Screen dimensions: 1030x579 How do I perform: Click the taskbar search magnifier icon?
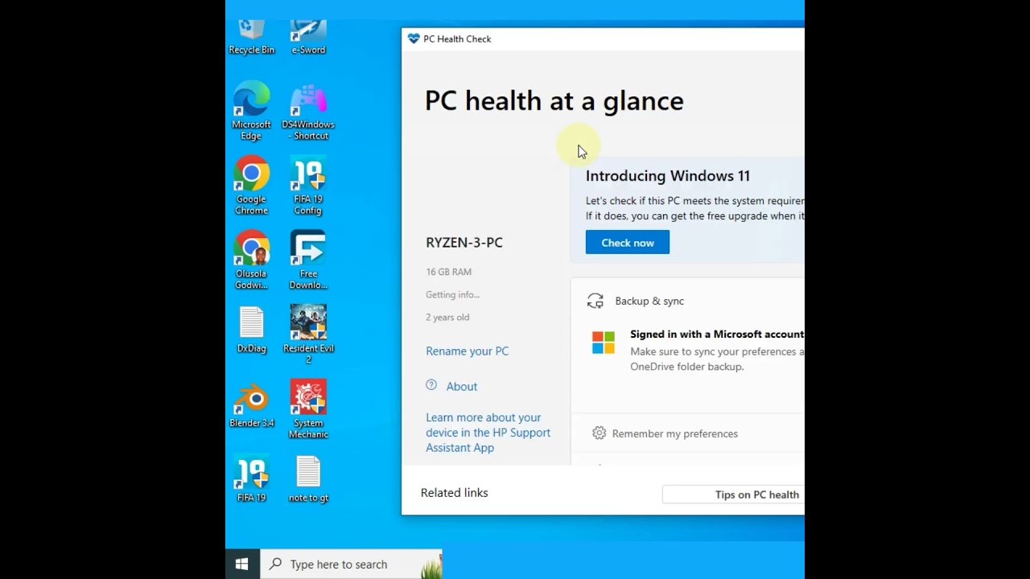tap(275, 565)
